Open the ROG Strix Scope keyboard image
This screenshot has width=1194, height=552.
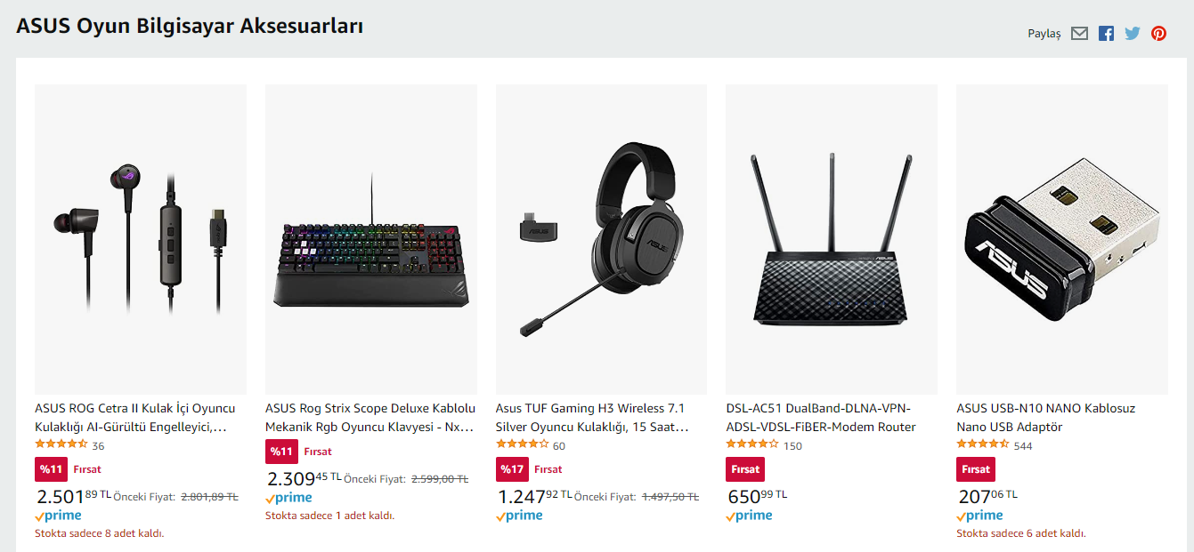coord(370,239)
